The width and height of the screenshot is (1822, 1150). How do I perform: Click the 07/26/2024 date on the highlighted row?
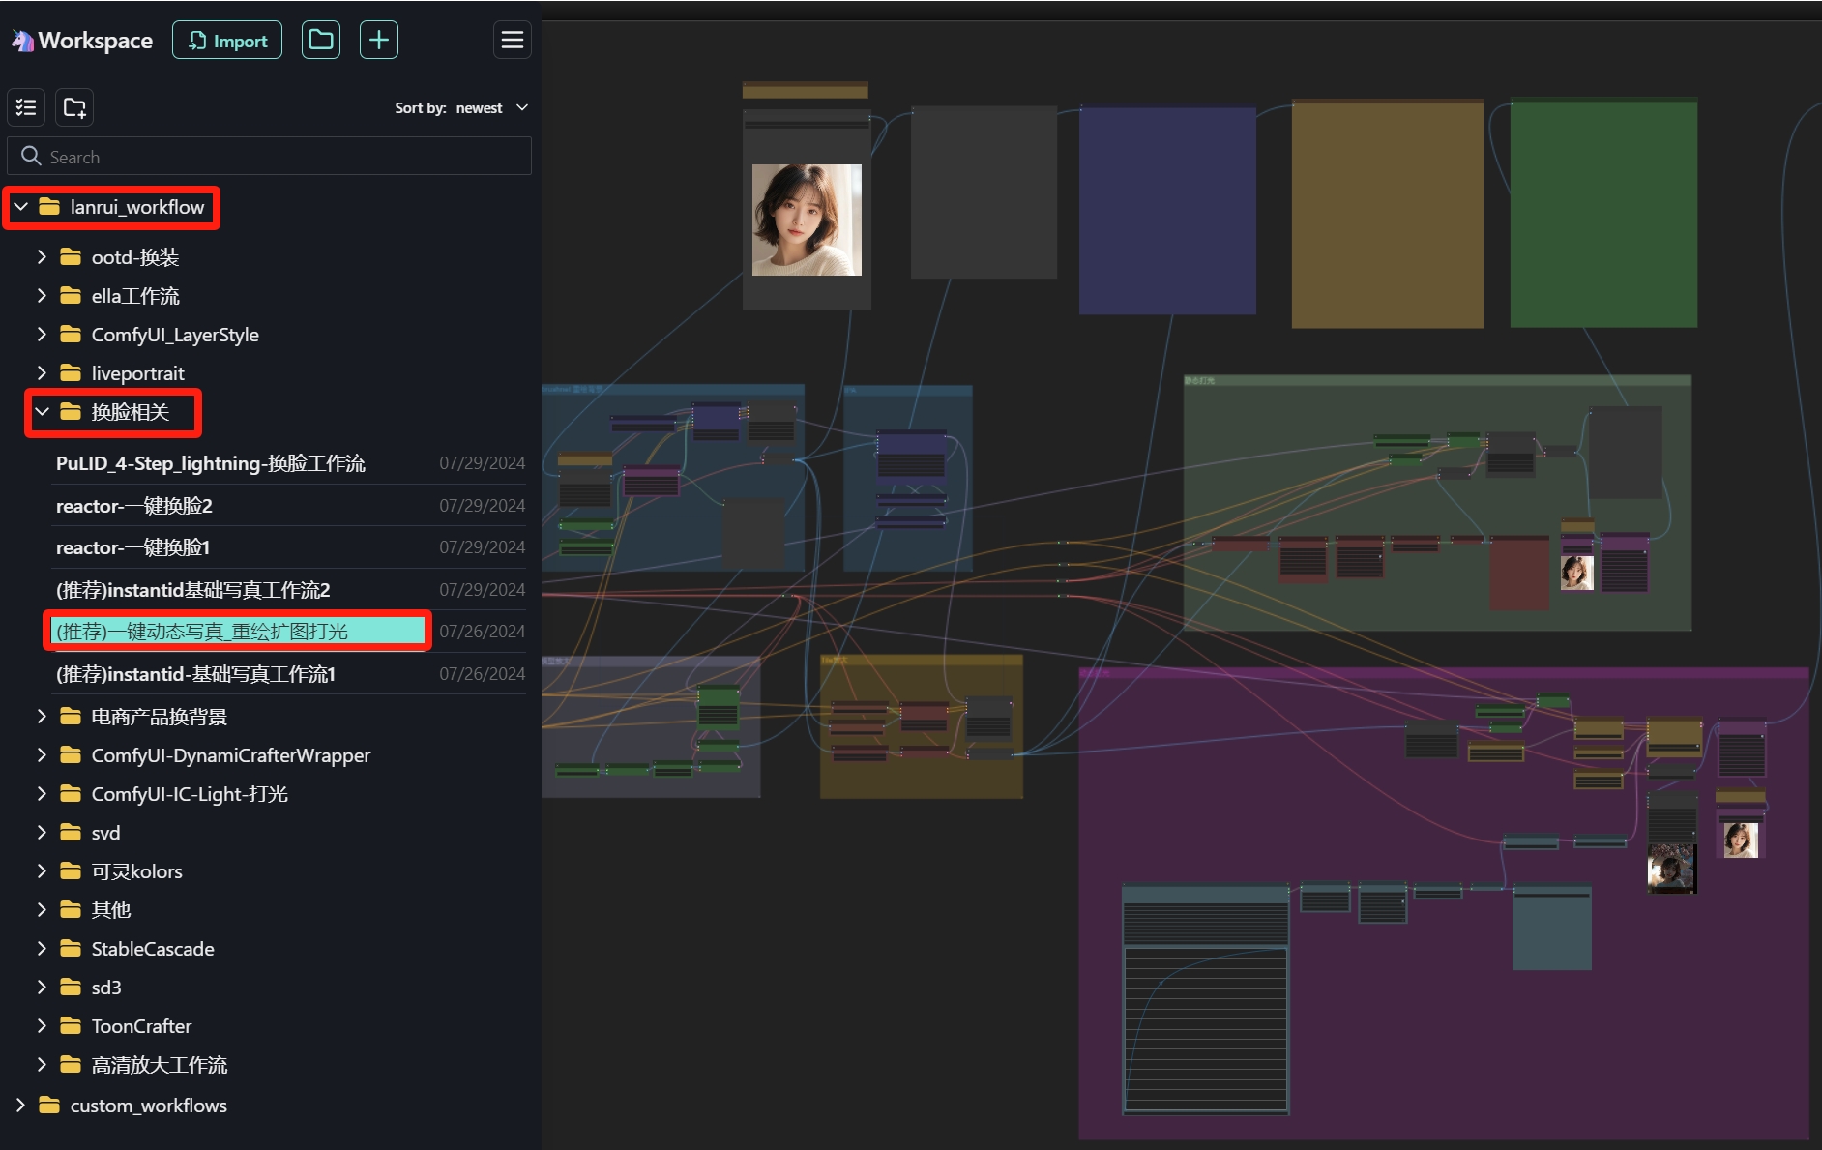(482, 632)
